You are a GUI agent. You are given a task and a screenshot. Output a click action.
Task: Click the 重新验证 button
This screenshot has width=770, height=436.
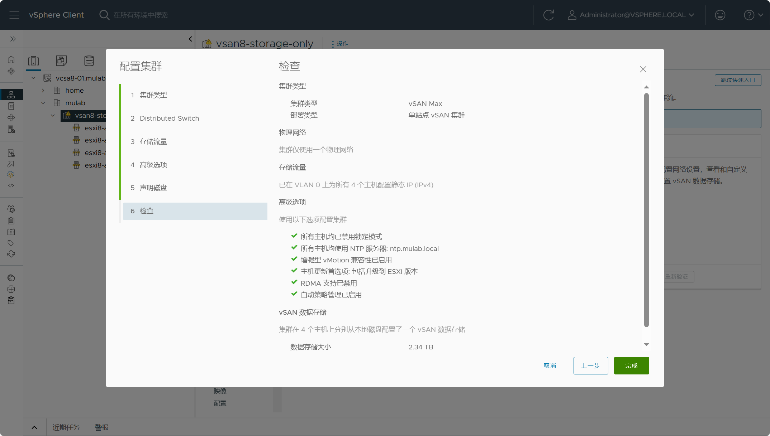pyautogui.click(x=676, y=276)
